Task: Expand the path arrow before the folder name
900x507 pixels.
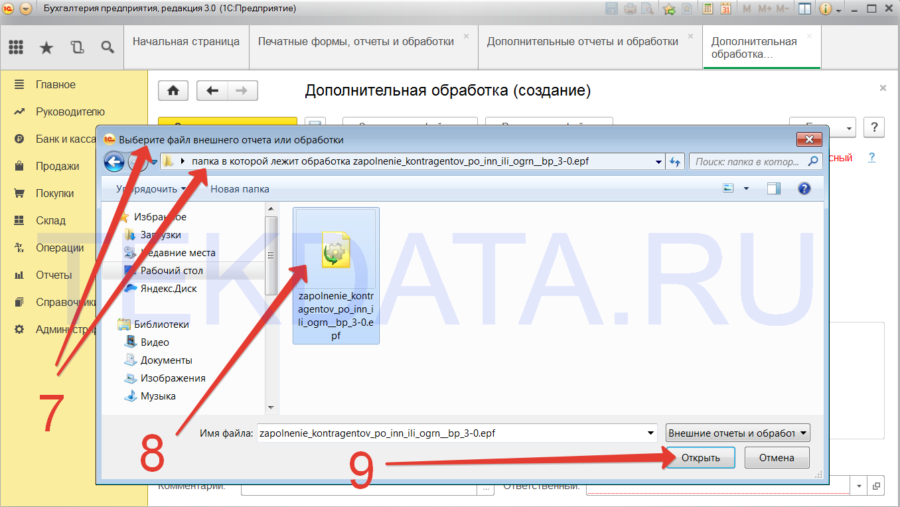Action: click(183, 161)
